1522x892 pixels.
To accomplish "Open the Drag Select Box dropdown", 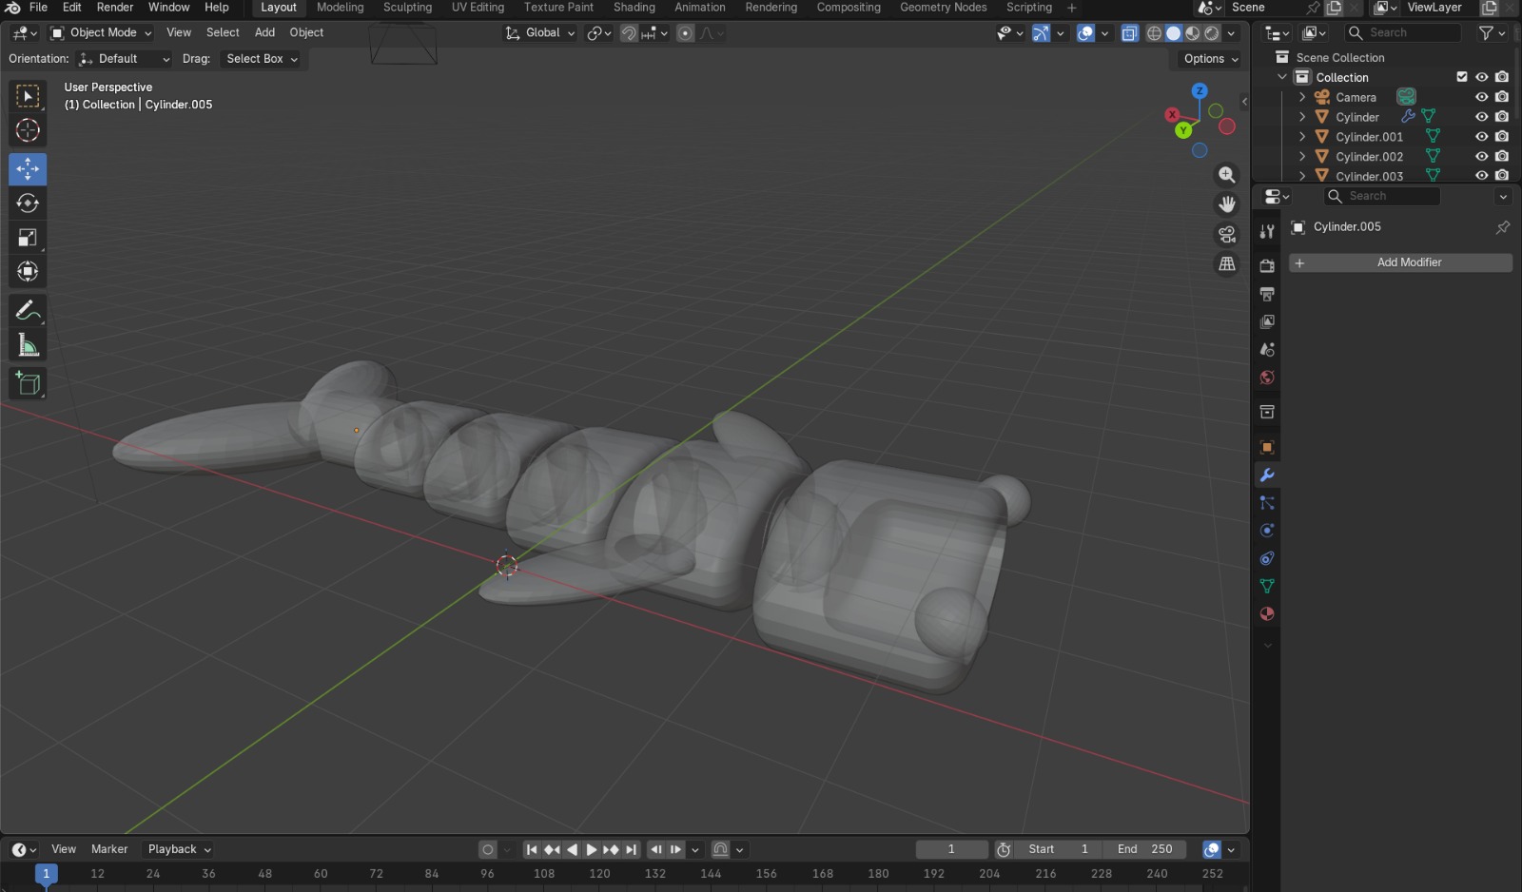I will [262, 59].
